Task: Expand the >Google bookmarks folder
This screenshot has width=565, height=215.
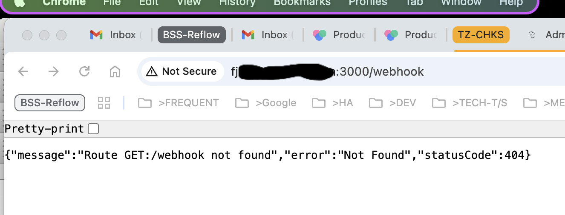Action: [x=265, y=103]
